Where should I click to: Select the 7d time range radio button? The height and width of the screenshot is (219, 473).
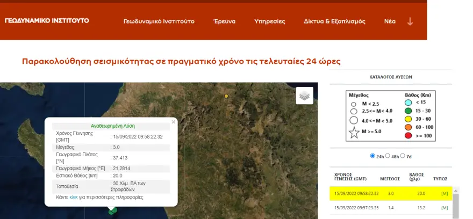point(404,156)
